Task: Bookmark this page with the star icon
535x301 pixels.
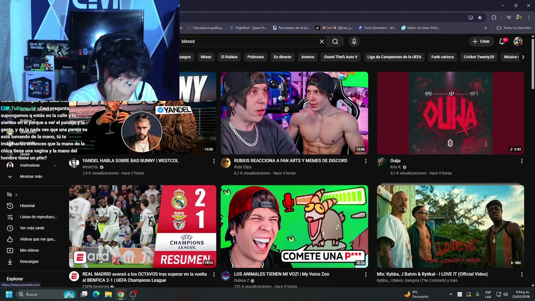Action: (480, 18)
